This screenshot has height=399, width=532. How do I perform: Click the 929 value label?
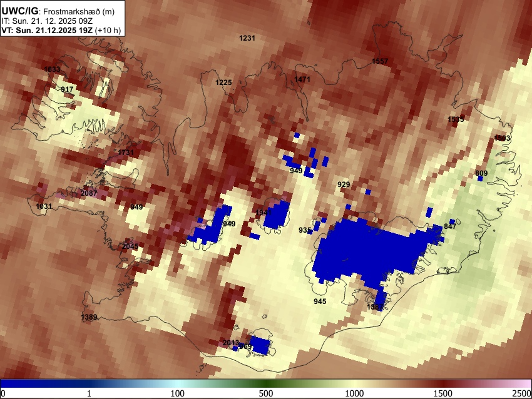(x=344, y=184)
